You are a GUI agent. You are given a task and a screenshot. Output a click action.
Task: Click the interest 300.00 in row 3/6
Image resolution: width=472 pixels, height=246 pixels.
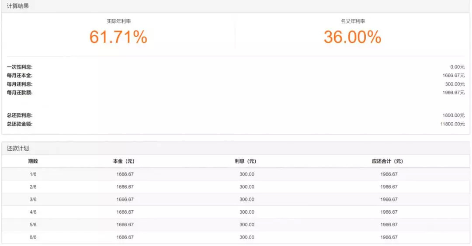pos(247,200)
